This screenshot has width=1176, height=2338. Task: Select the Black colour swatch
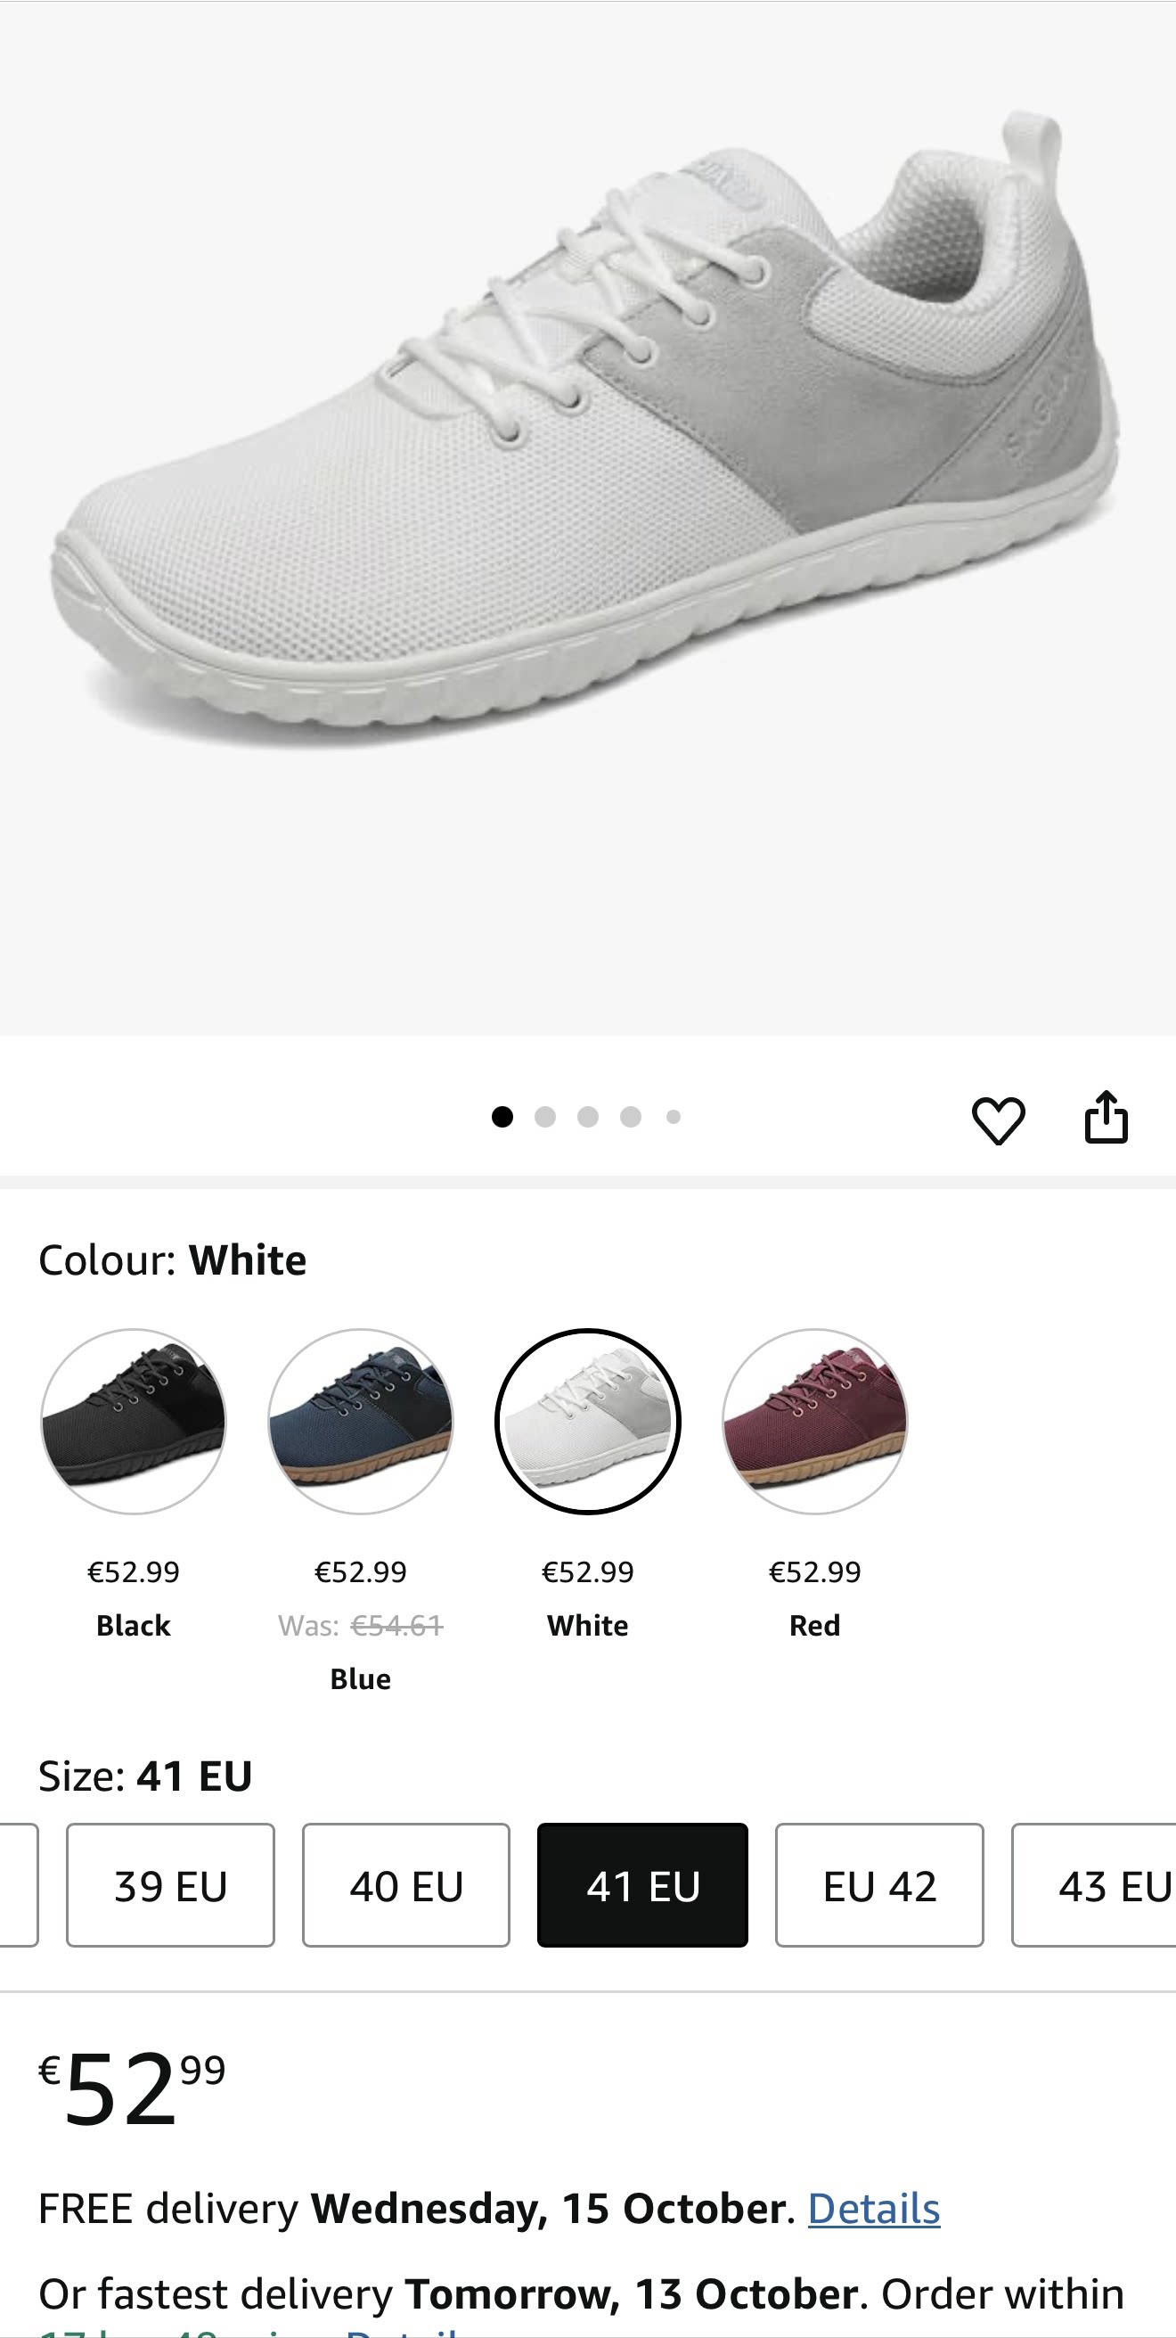[134, 1422]
